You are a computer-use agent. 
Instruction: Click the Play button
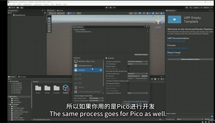tap(107, 8)
